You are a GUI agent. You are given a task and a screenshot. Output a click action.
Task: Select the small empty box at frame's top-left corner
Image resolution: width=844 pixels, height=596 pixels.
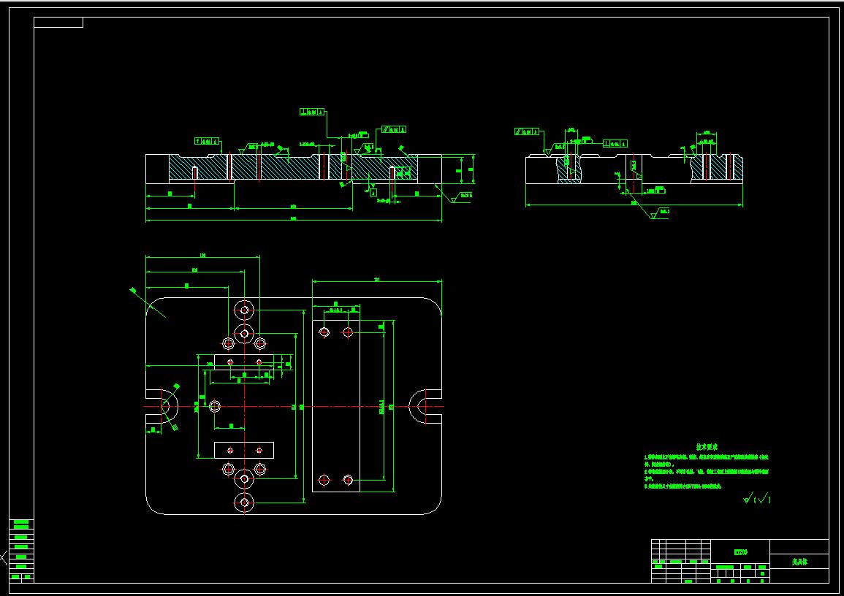click(58, 23)
